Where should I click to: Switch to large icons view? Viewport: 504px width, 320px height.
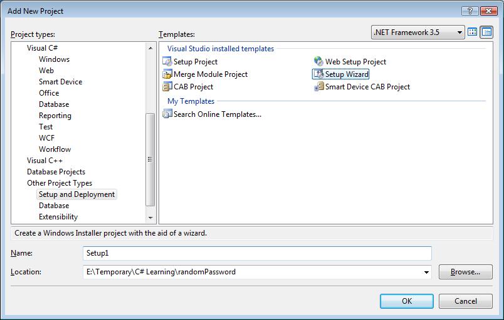tap(473, 32)
